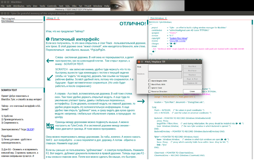Enable the Ignore Case checkbox

click(x=149, y=88)
